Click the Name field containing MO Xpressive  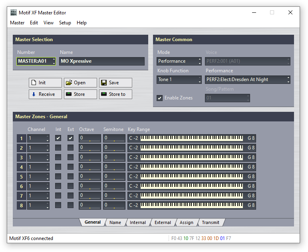[102, 61]
